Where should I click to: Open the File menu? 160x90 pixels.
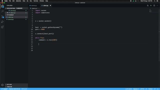click(x=10, y=1)
